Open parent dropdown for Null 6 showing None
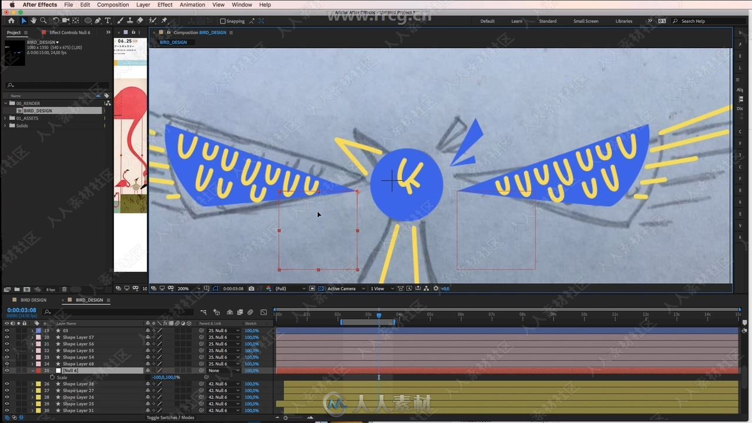The width and height of the screenshot is (752, 423). (224, 371)
